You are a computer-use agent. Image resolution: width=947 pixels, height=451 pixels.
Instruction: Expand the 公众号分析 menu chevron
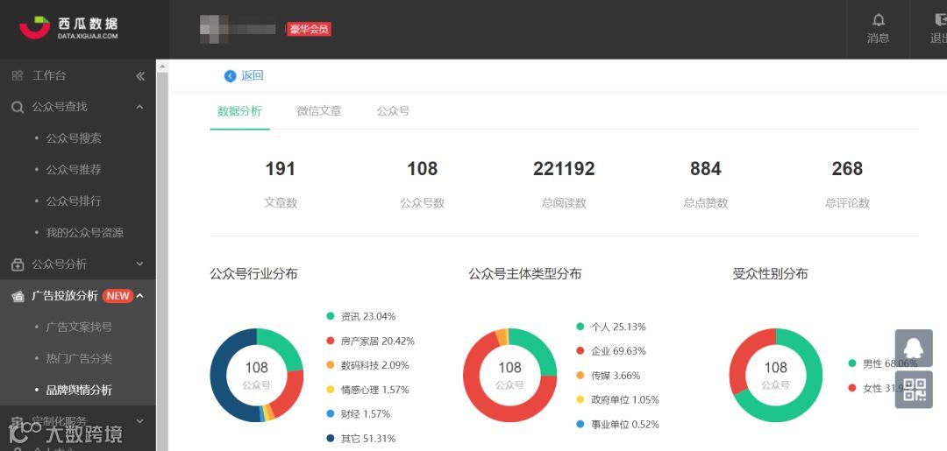point(139,264)
